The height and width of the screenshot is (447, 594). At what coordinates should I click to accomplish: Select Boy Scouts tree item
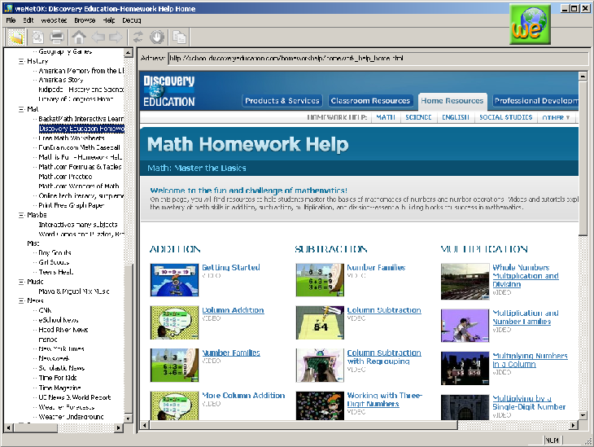pyautogui.click(x=55, y=253)
